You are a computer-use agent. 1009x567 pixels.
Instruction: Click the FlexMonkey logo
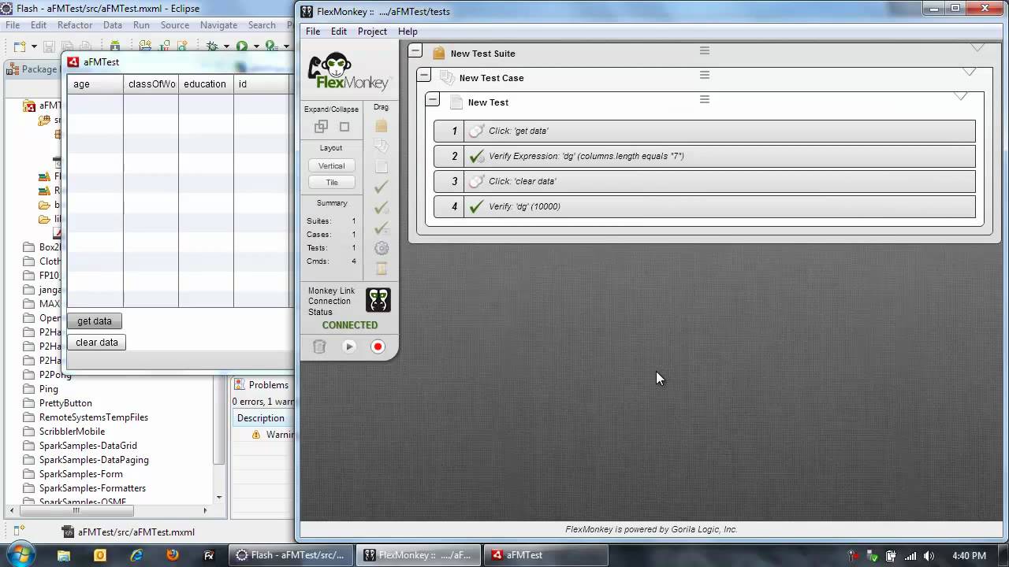pyautogui.click(x=348, y=72)
